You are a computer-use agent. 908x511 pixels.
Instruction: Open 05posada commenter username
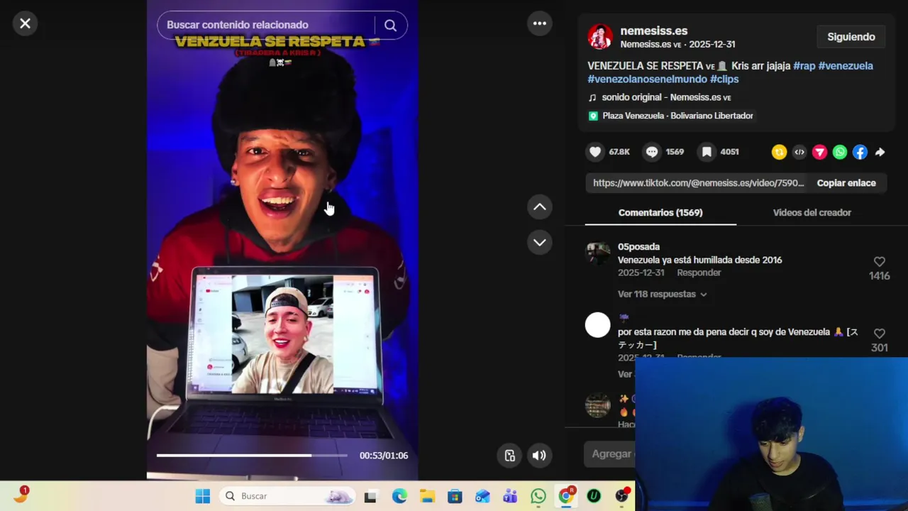tap(638, 247)
